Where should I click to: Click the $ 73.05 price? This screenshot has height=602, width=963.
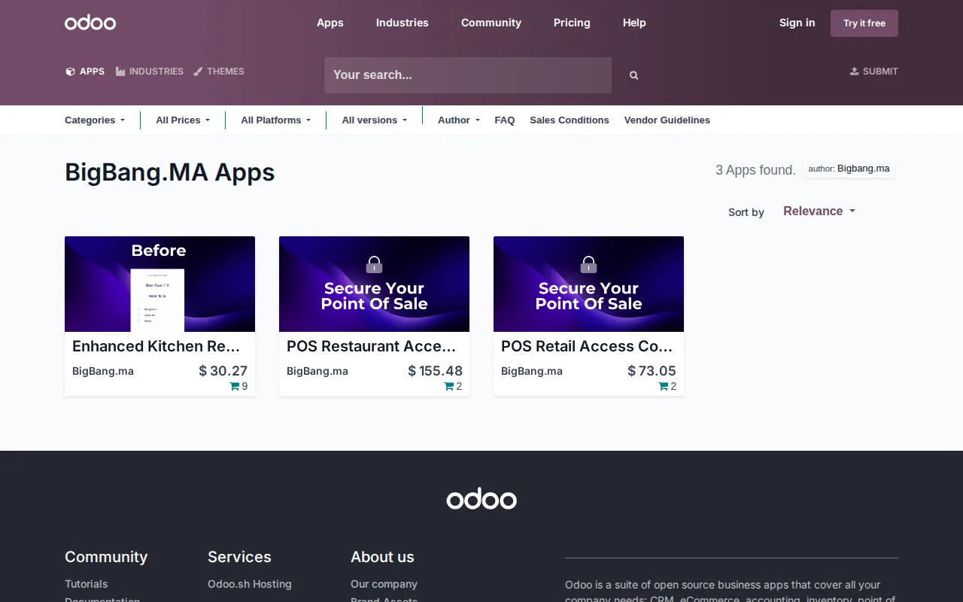pos(652,371)
